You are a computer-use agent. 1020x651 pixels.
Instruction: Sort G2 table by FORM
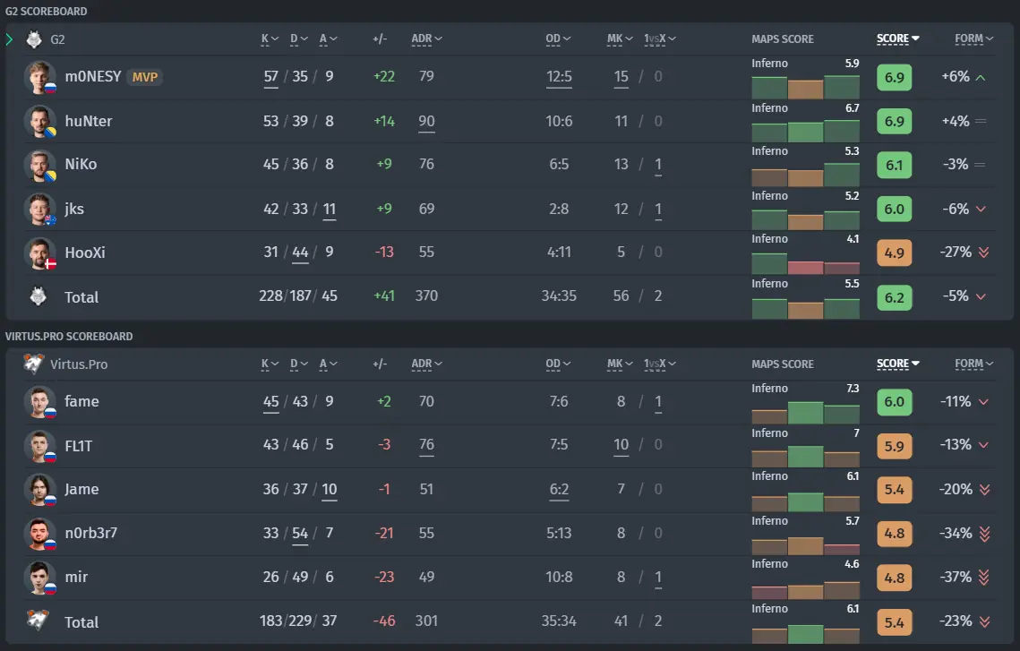click(x=973, y=39)
